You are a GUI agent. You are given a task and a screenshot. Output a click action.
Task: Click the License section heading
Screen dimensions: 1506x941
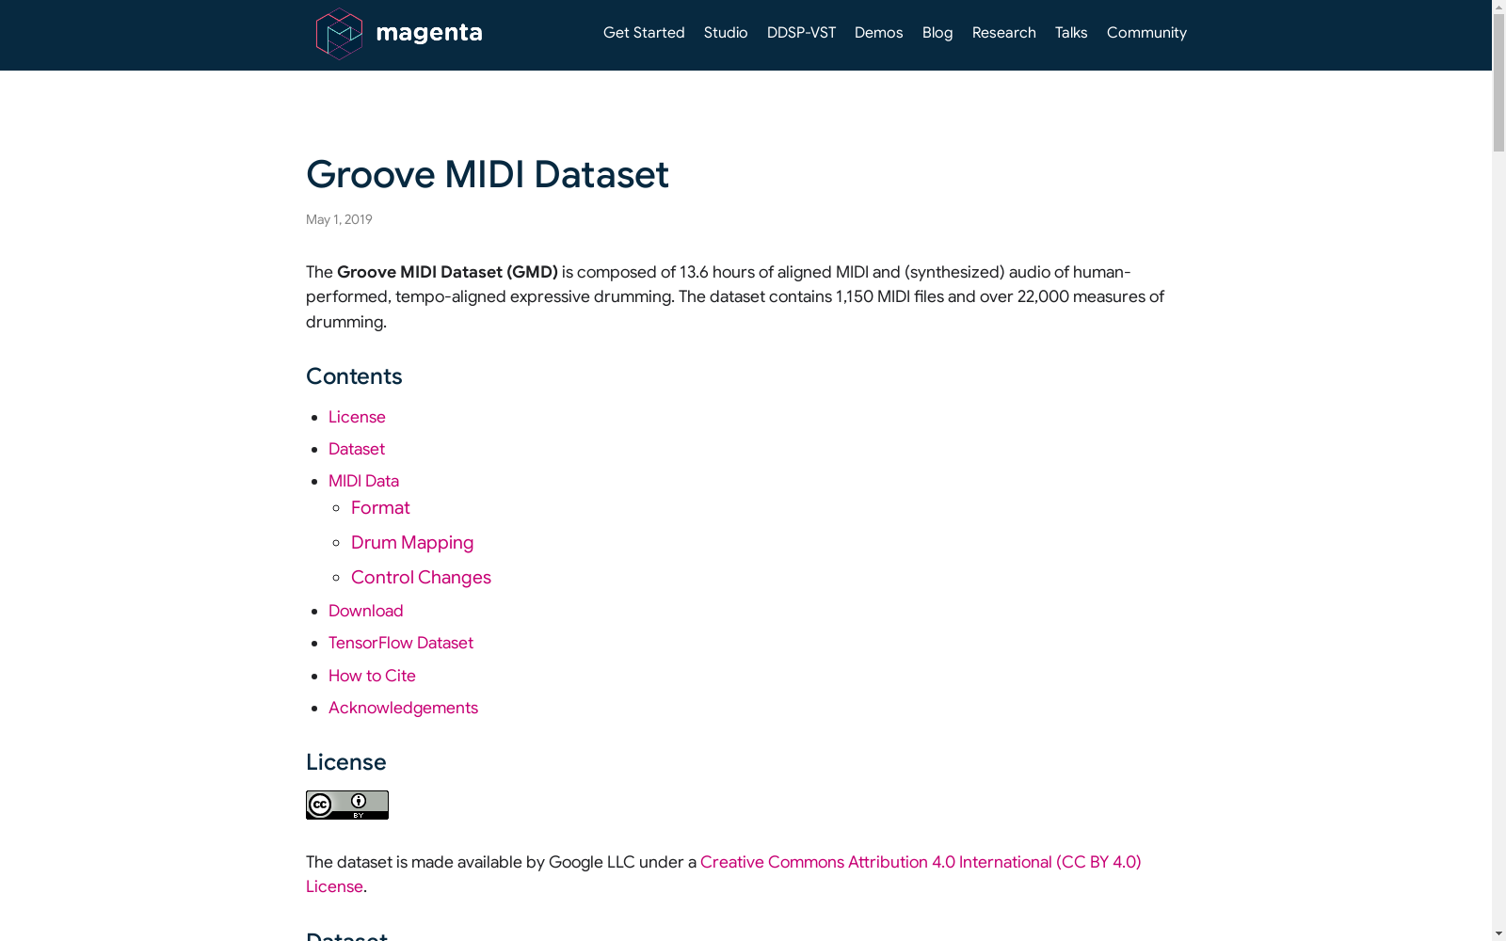[x=346, y=762]
